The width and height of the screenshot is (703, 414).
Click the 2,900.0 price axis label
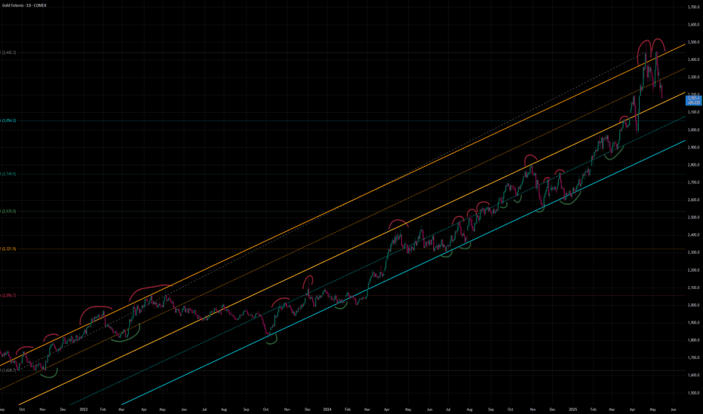(694, 148)
